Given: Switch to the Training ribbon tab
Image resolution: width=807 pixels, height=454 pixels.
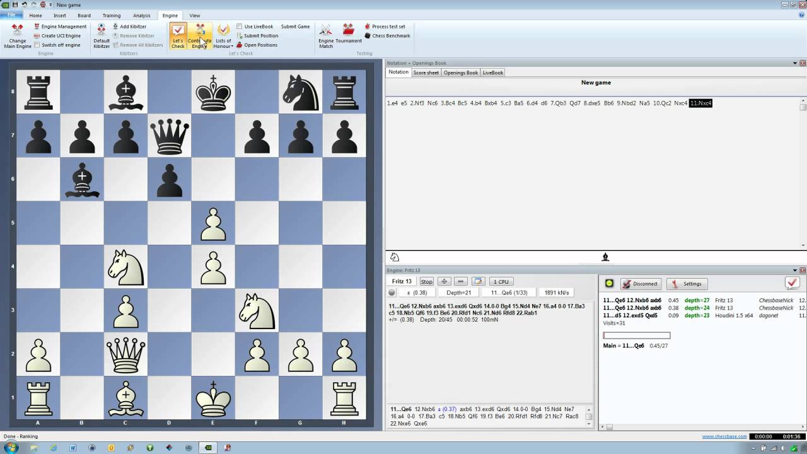Looking at the screenshot, I should click(112, 15).
